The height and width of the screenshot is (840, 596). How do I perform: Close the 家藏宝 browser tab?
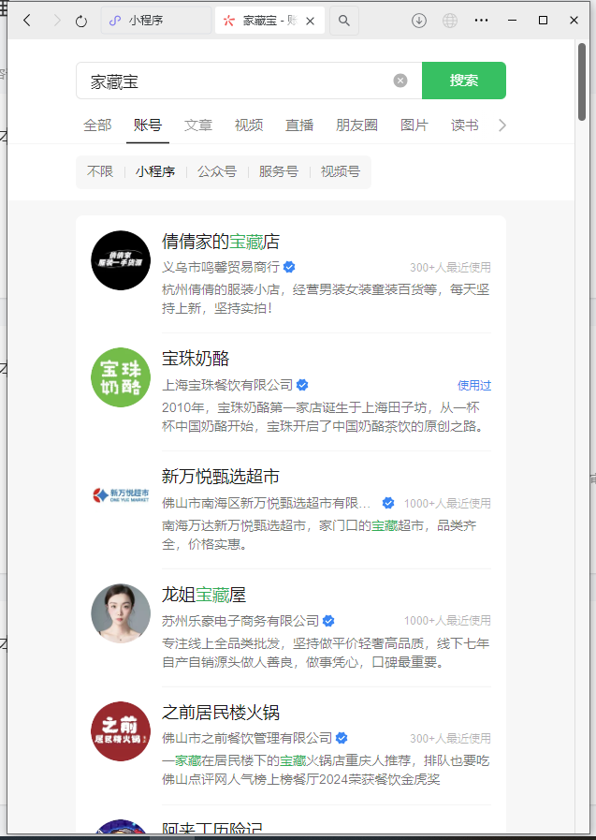(310, 21)
